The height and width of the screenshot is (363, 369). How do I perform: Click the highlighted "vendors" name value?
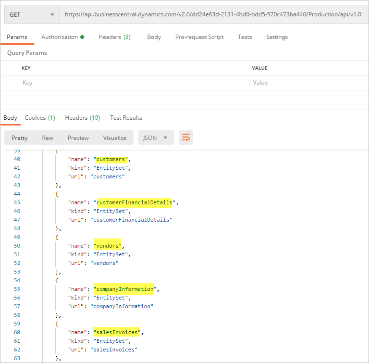(x=107, y=246)
